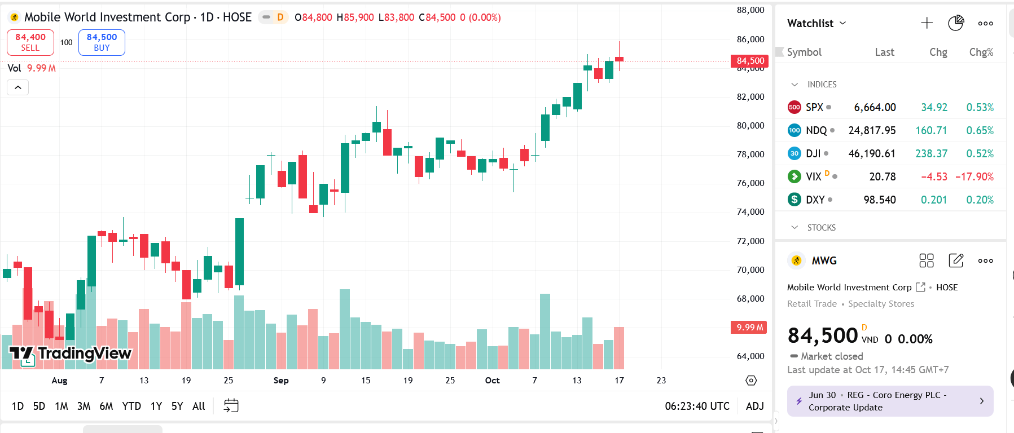This screenshot has height=433, width=1014.
Task: Select the 3M time range
Action: tap(84, 406)
